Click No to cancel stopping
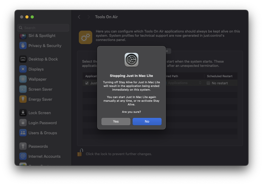Viewport: 263px width, 185px height. click(147, 121)
